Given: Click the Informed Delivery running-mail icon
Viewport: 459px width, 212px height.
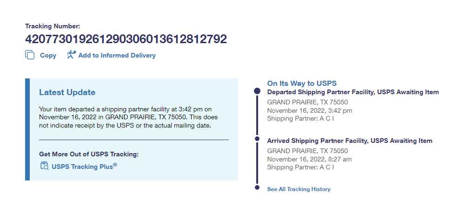Looking at the screenshot, I should point(71,55).
